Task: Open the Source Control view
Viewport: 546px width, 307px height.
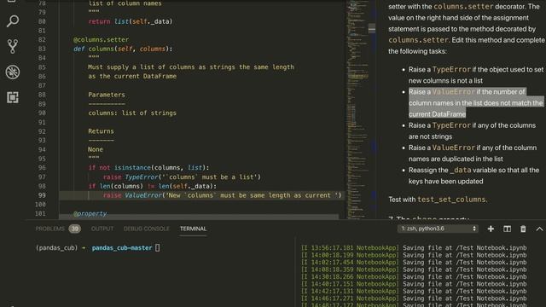Action: (x=13, y=46)
